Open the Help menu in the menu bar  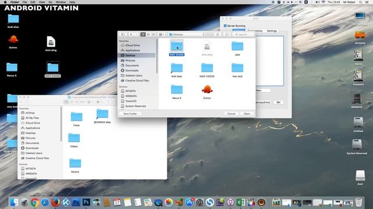tap(72, 2)
